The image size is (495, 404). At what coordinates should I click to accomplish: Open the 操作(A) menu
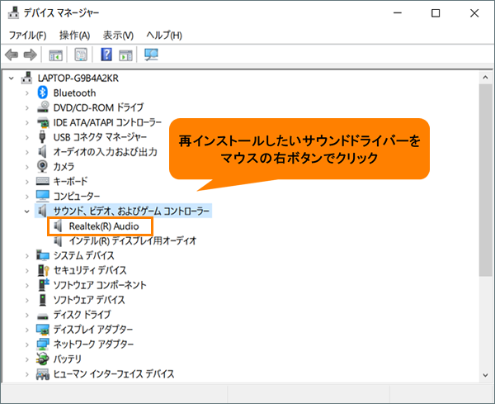tap(75, 35)
